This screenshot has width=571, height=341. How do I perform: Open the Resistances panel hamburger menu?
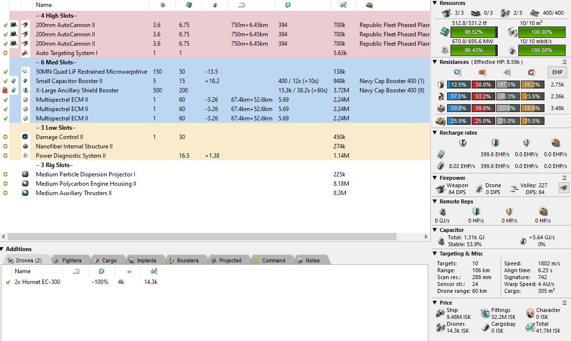[x=565, y=62]
